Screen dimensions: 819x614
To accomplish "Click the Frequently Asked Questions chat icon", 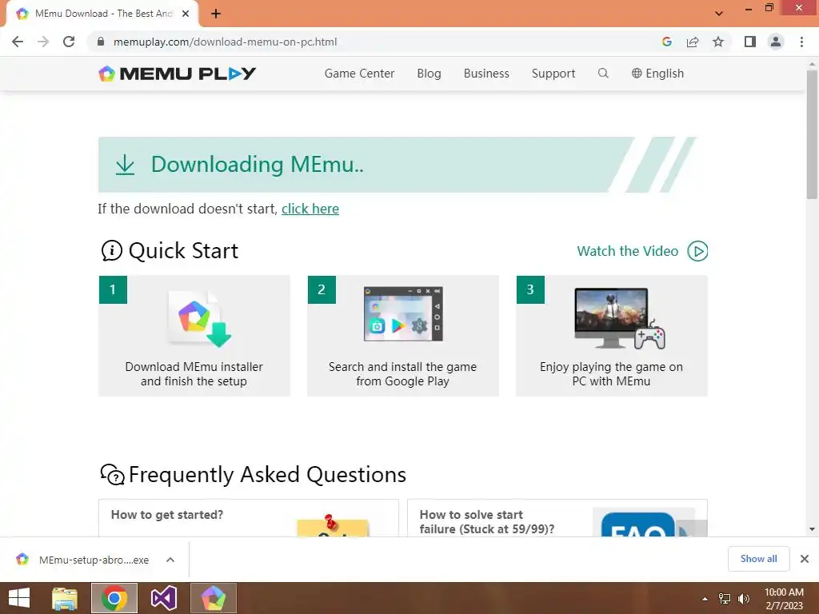I will point(112,475).
